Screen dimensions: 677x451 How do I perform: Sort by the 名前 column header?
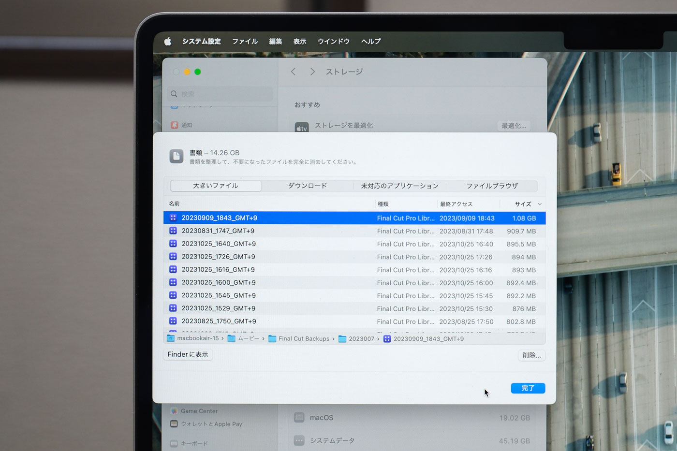coord(174,204)
